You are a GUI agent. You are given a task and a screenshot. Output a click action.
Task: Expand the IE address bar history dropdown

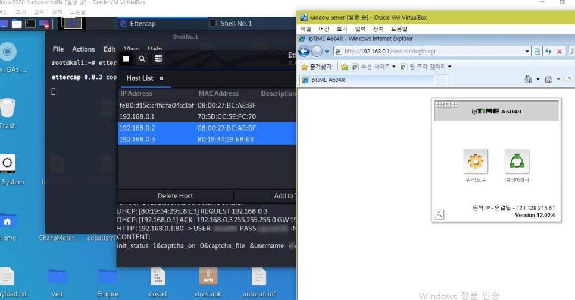tap(527, 52)
